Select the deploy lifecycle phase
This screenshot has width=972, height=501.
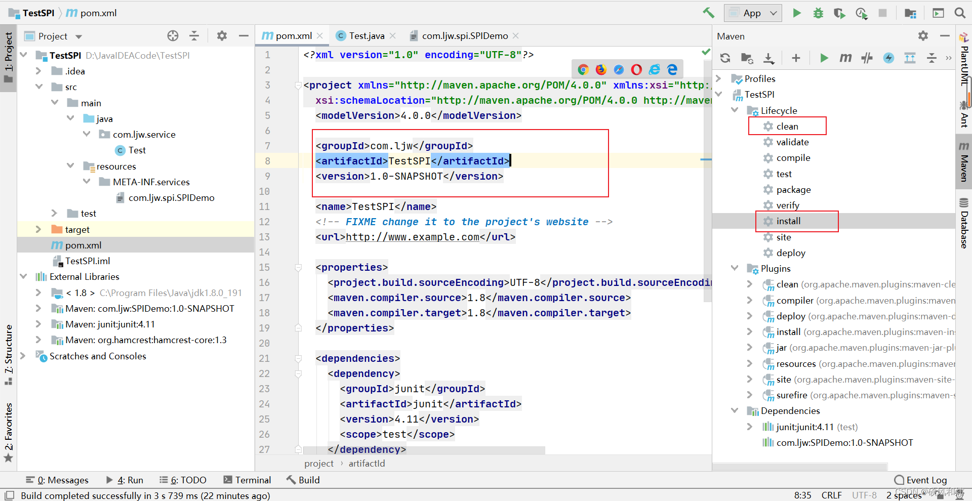[x=790, y=253]
